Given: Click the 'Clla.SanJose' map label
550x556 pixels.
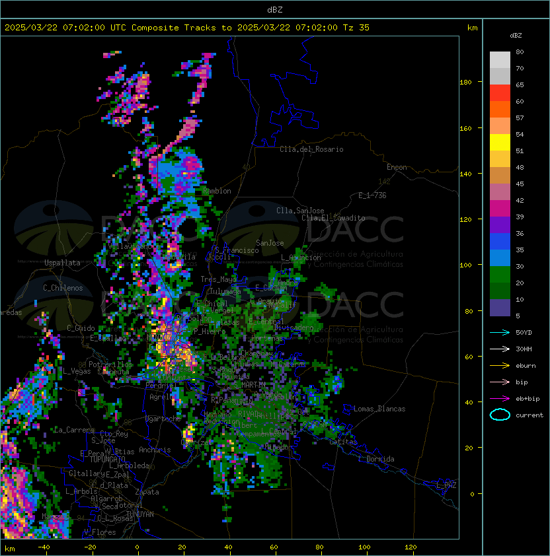Looking at the screenshot, I should pos(300,211).
